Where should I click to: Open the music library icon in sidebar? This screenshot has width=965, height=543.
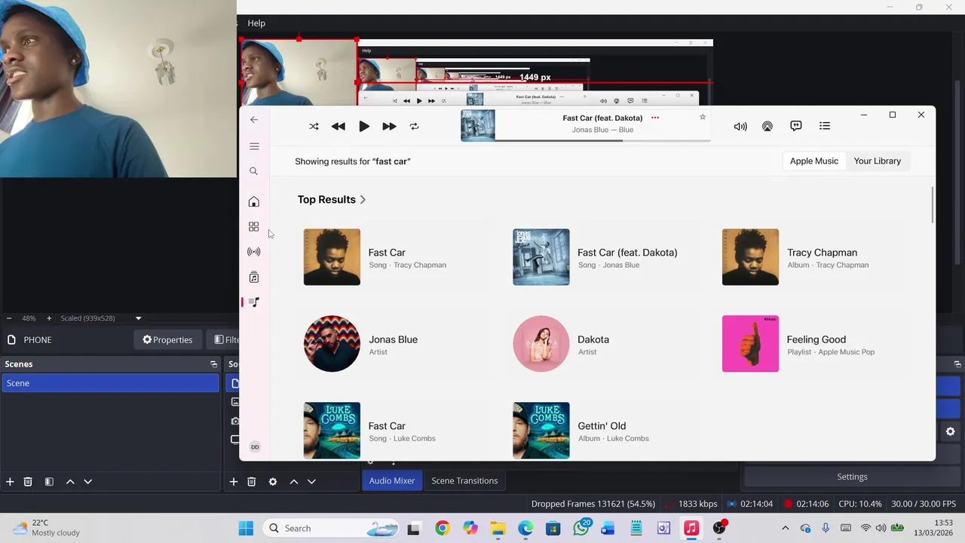point(254,277)
